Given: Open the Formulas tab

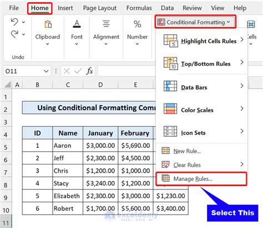Looking at the screenshot, I should (x=139, y=8).
